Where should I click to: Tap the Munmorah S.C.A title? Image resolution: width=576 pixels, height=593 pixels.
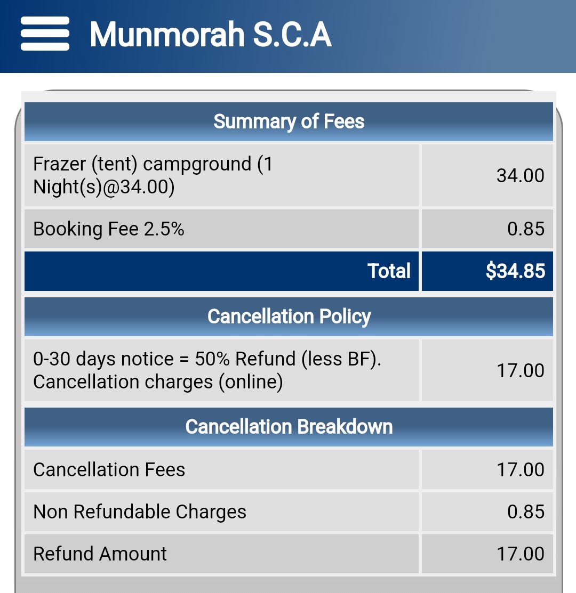click(210, 35)
